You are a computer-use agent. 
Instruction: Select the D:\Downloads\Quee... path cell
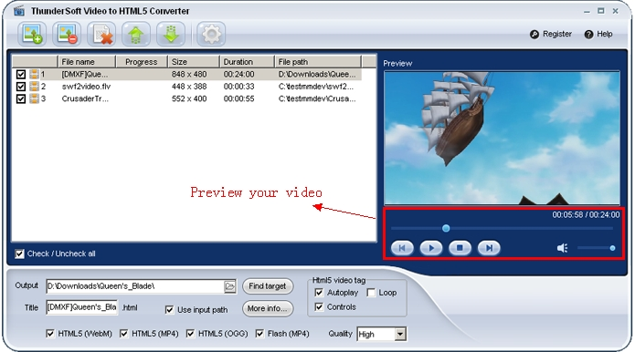click(317, 75)
